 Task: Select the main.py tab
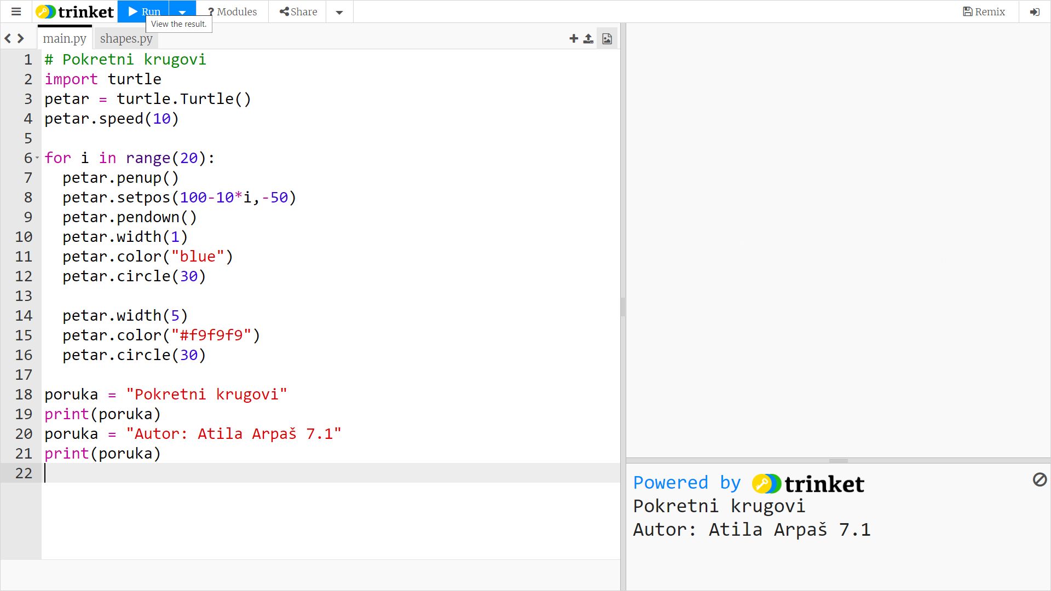coord(65,38)
